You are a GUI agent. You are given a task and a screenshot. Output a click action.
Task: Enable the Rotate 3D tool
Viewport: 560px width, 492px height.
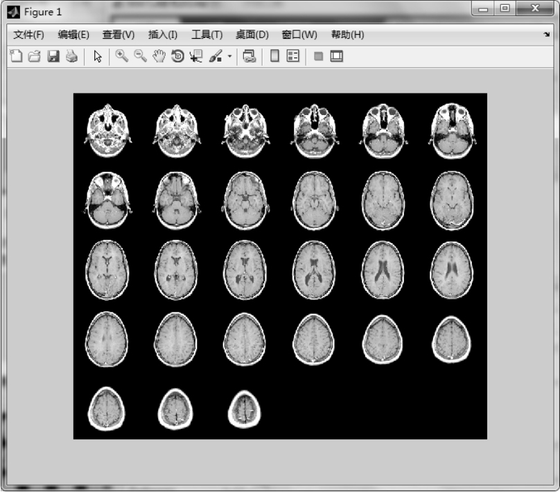click(x=177, y=56)
